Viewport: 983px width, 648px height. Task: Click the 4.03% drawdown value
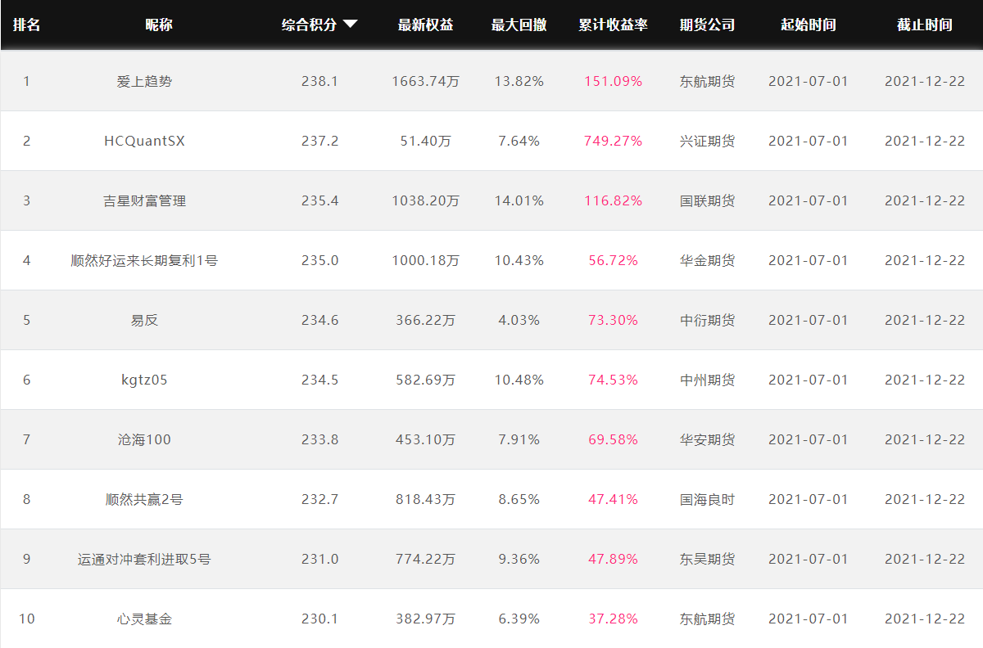coord(519,320)
